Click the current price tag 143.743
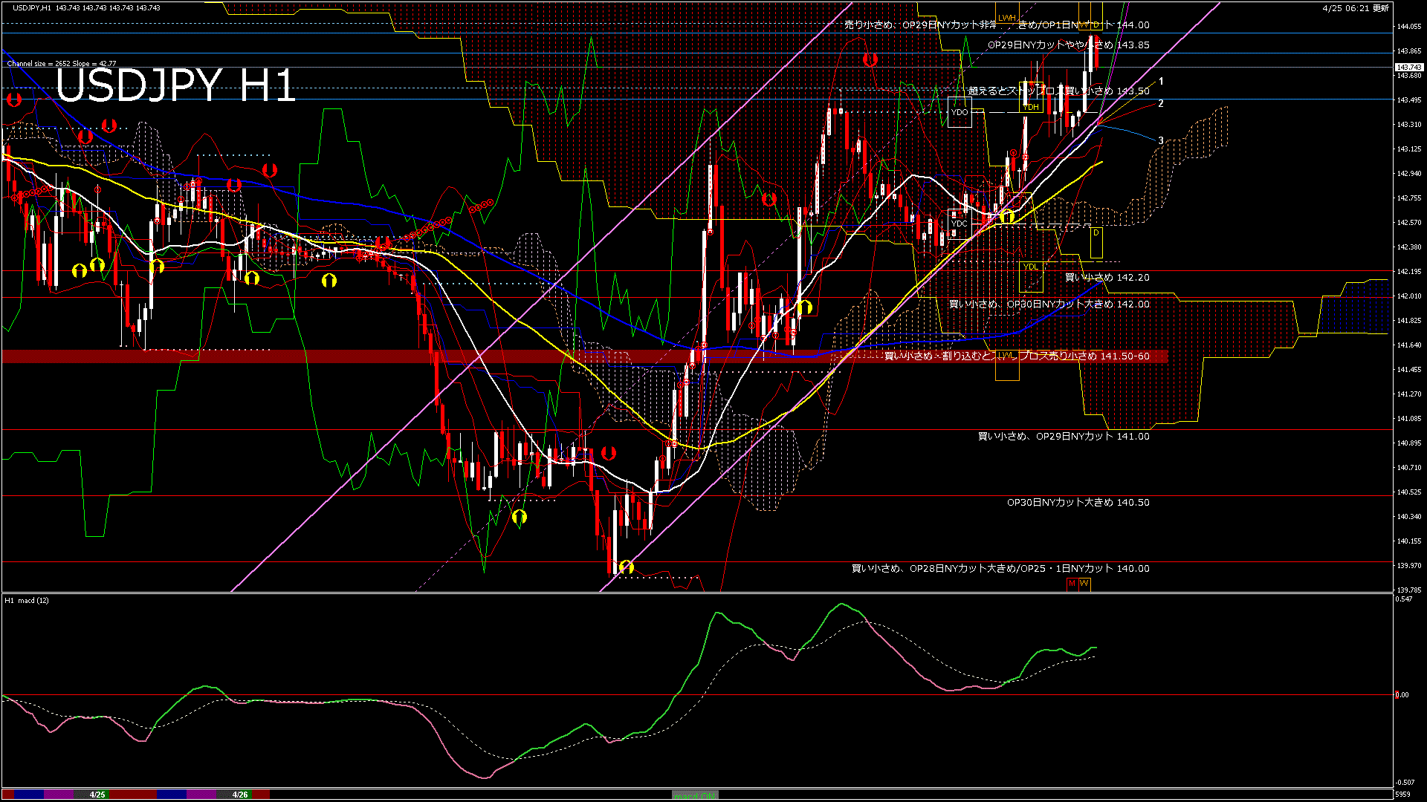 click(1410, 67)
